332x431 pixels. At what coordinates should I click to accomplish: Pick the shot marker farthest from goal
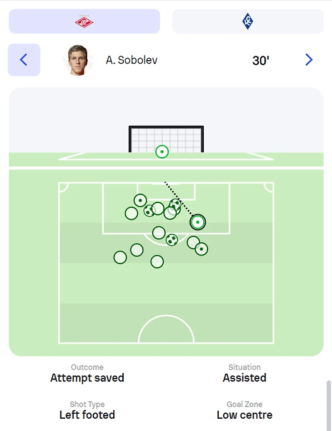tap(157, 262)
